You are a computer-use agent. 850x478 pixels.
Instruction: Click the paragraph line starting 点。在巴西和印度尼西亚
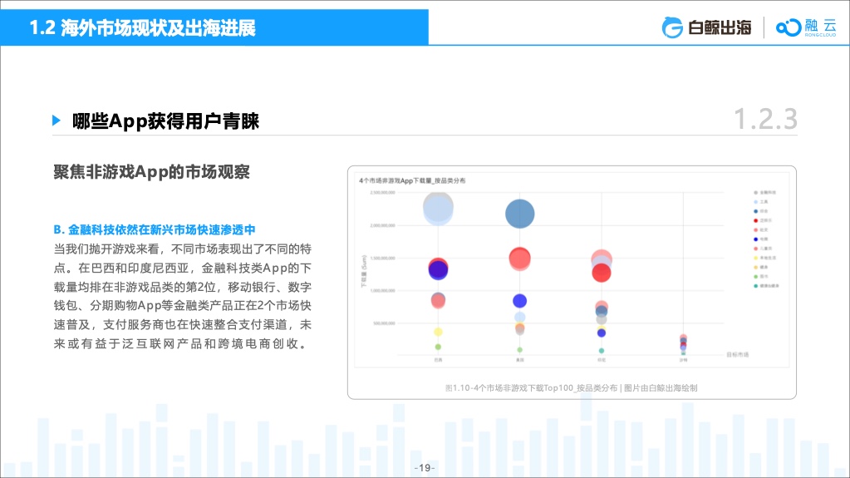(x=182, y=268)
